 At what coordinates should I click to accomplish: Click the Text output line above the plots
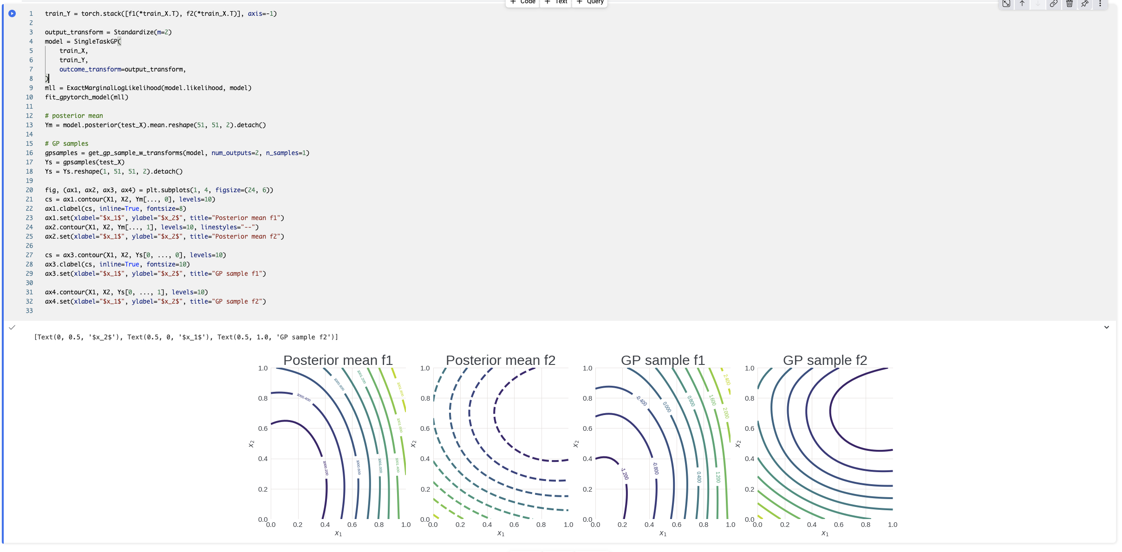click(186, 337)
